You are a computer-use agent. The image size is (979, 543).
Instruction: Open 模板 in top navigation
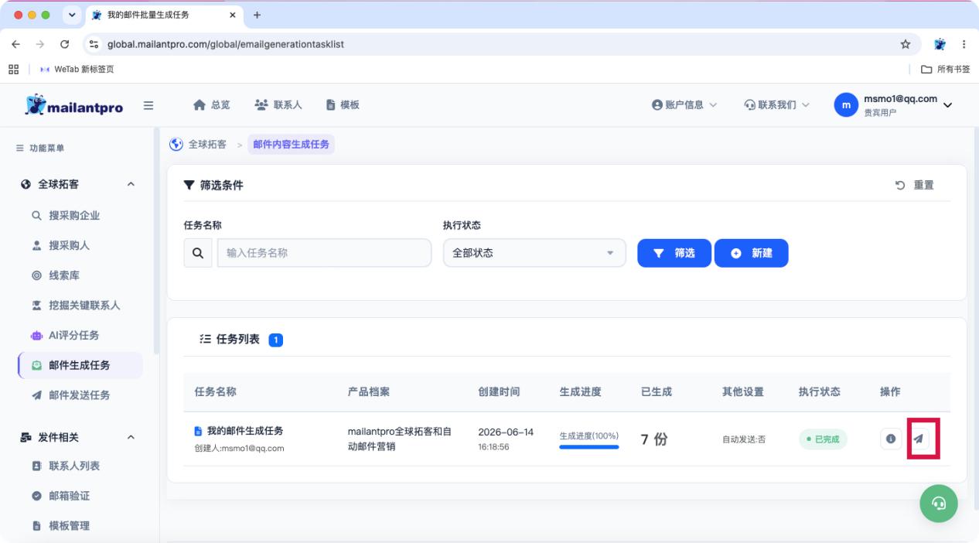click(343, 105)
